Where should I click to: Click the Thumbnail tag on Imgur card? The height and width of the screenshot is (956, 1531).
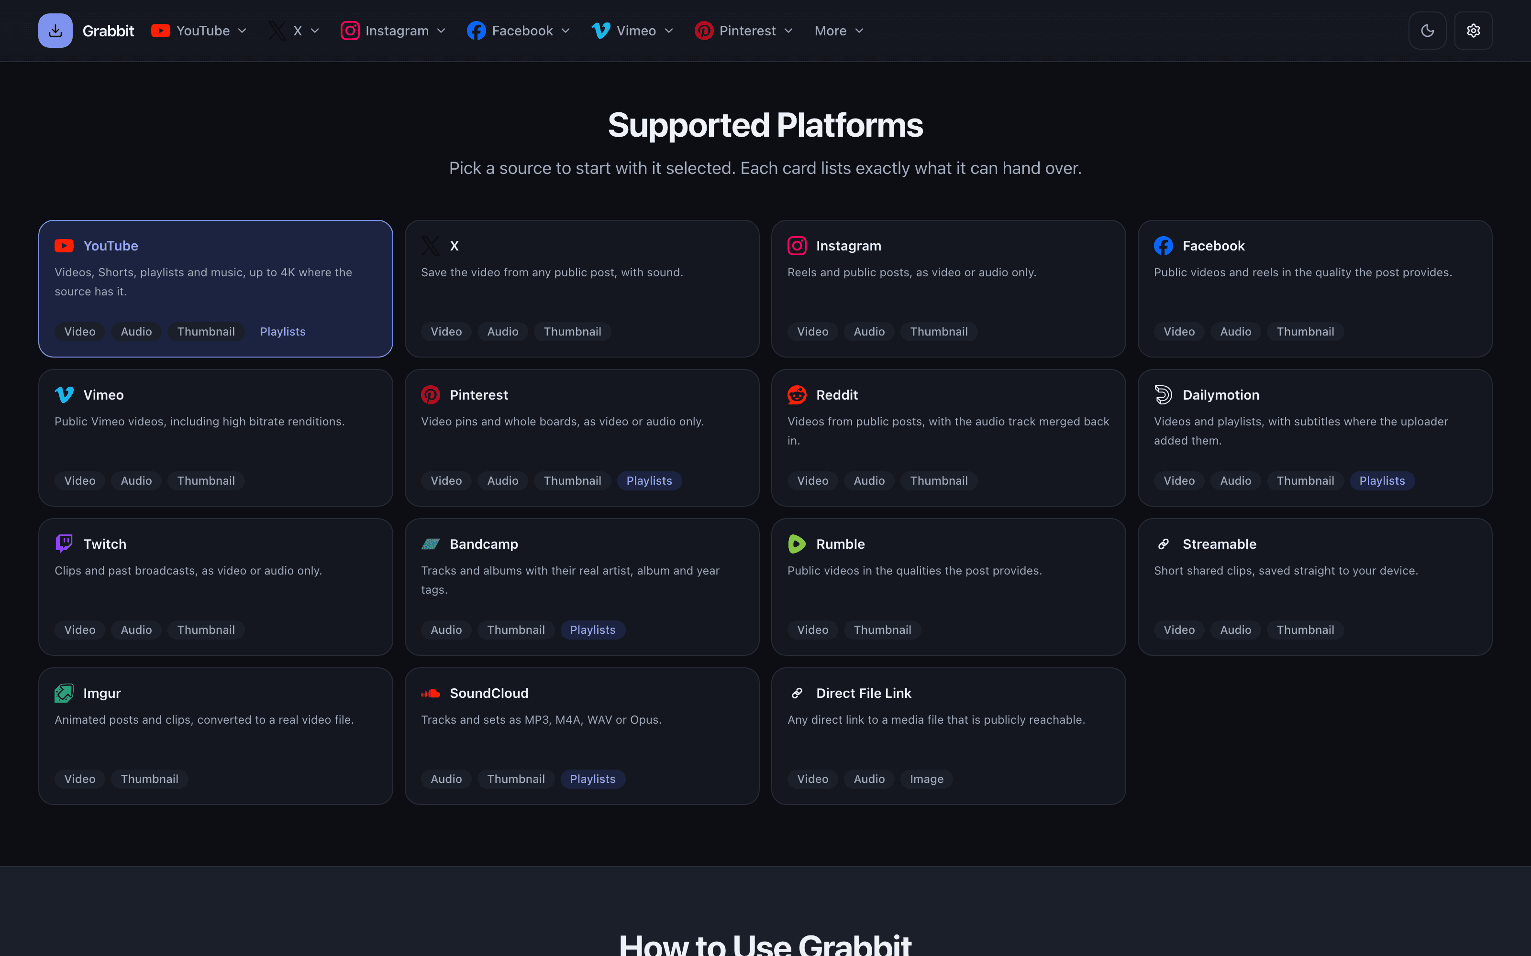[x=149, y=779]
